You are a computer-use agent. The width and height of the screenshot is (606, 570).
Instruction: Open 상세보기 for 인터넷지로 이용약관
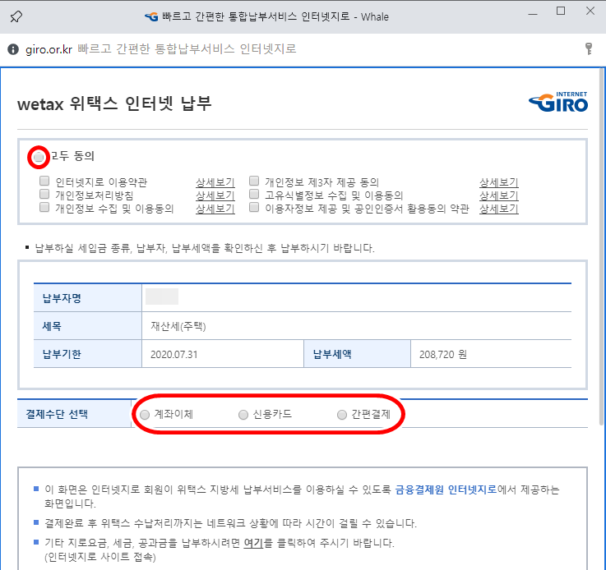pyautogui.click(x=215, y=182)
